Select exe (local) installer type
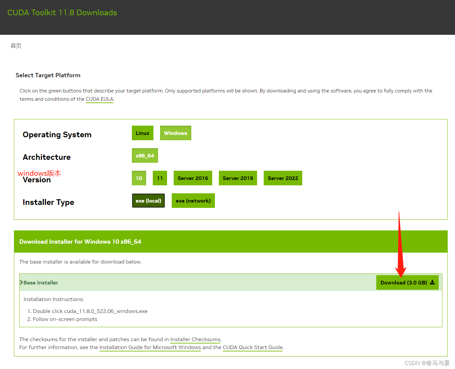455x369 pixels. (x=148, y=201)
